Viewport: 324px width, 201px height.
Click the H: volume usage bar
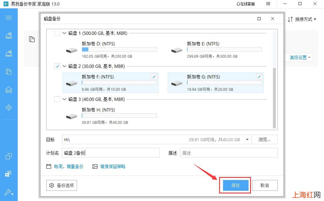(119, 115)
